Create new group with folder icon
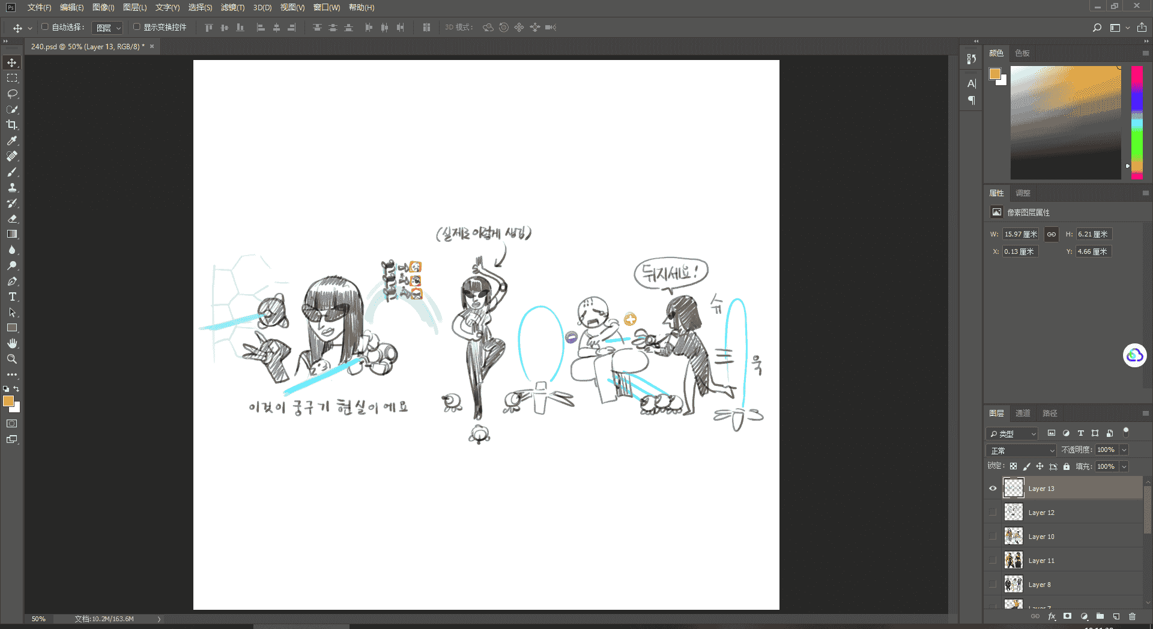 (x=1100, y=616)
